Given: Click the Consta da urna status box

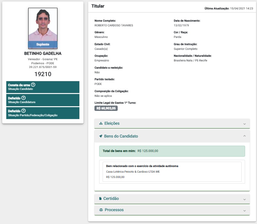Looking at the screenshot, I should tap(43, 87).
